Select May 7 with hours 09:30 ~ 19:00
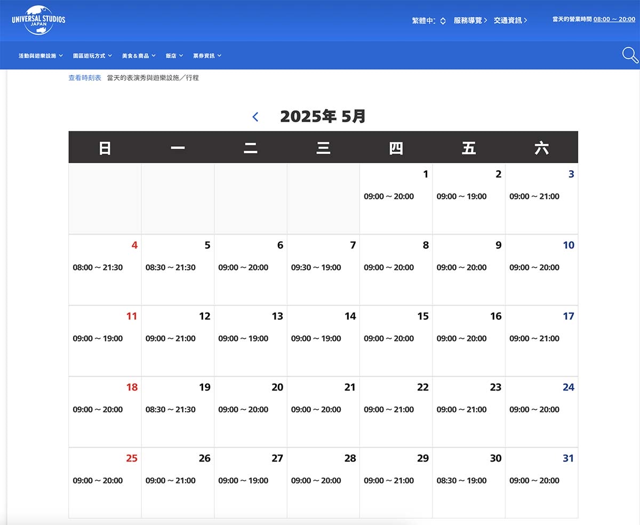The width and height of the screenshot is (640, 525). coord(323,269)
